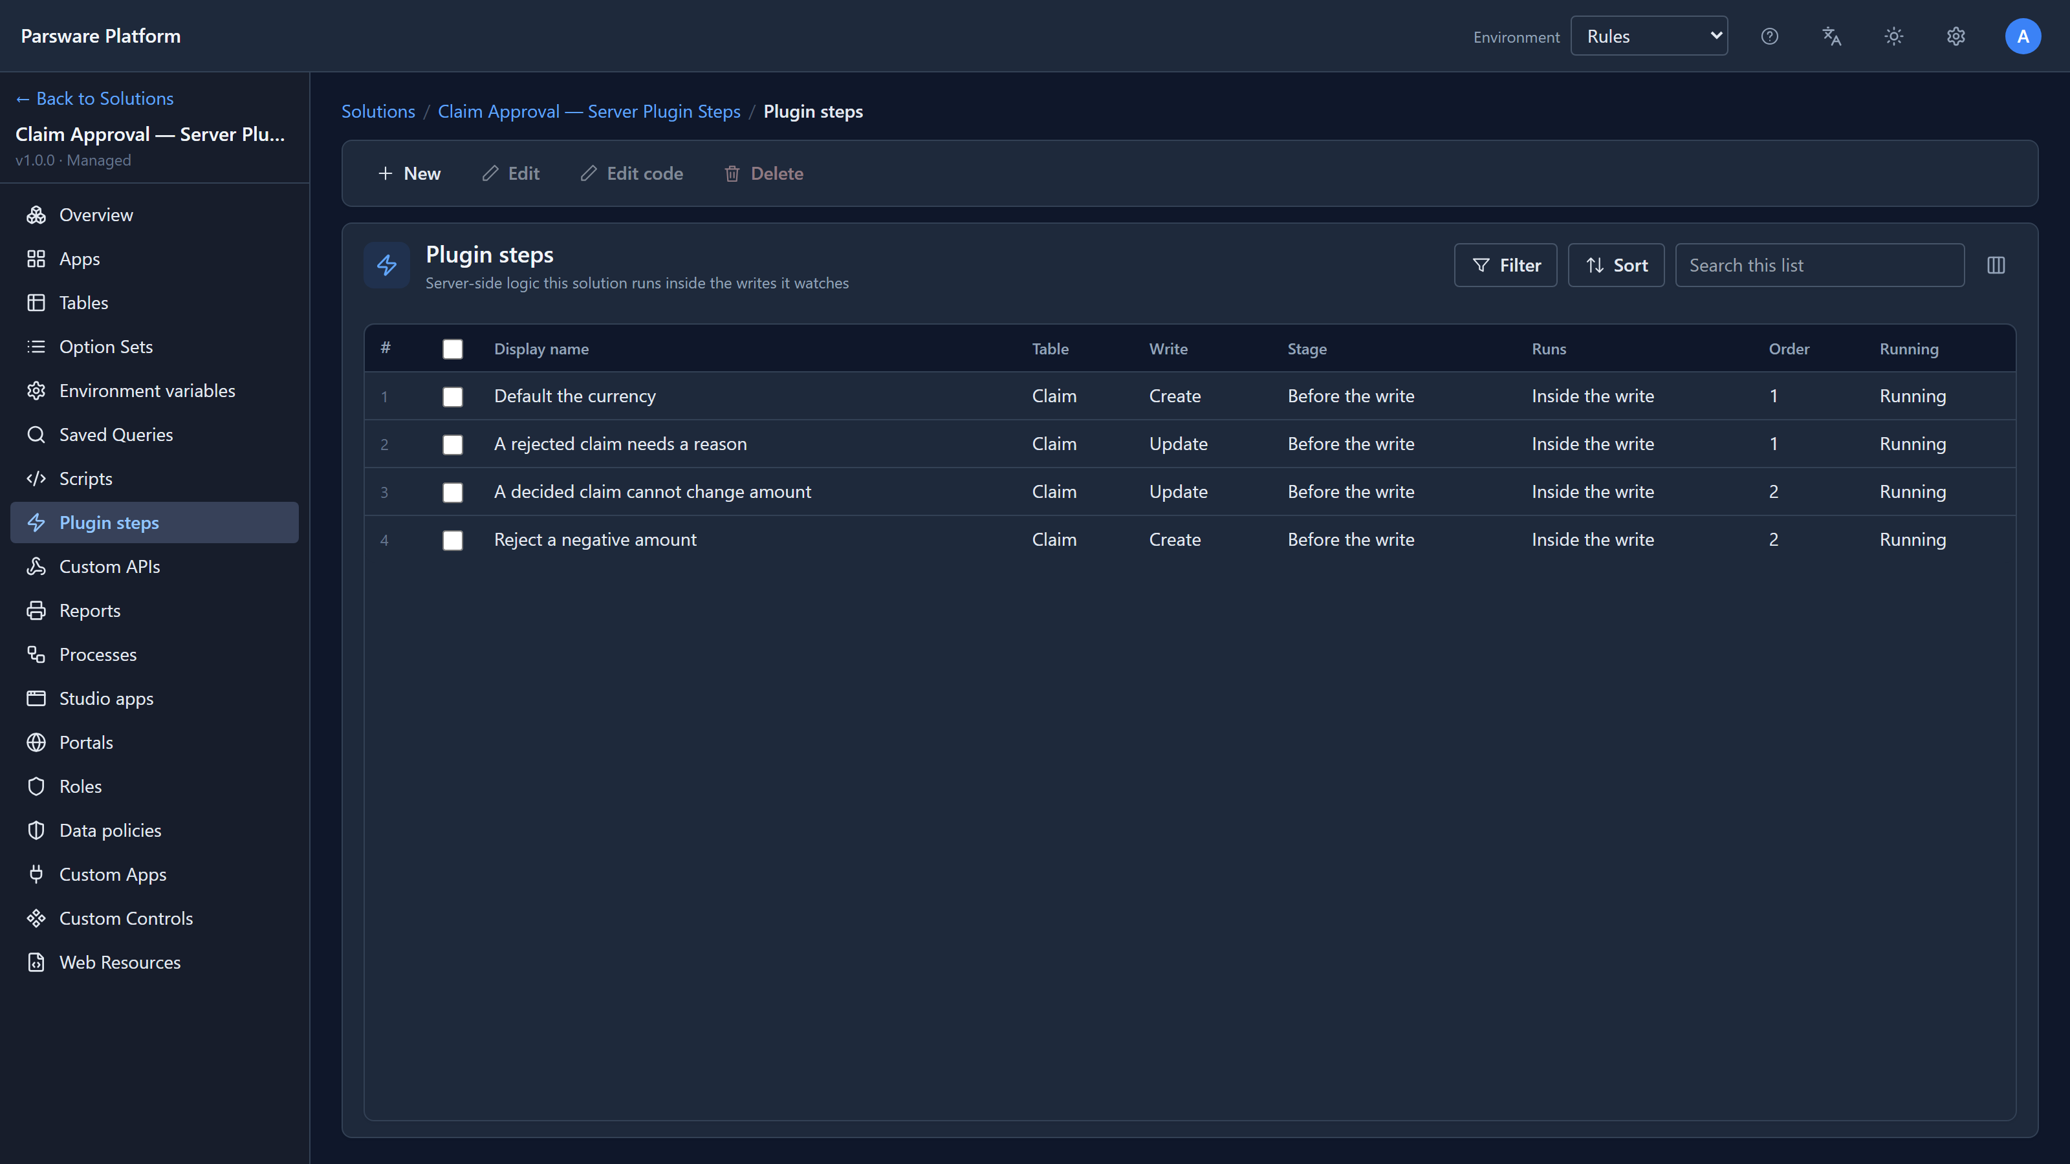Open the Filter options
This screenshot has width=2070, height=1164.
pos(1505,265)
